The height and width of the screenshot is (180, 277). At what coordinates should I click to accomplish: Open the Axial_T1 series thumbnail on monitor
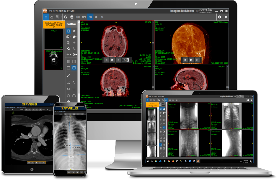(x=54, y=39)
